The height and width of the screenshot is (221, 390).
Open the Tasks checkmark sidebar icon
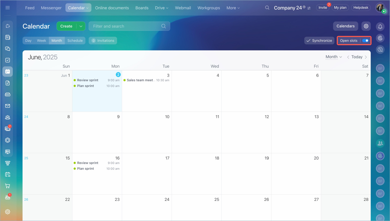8,60
